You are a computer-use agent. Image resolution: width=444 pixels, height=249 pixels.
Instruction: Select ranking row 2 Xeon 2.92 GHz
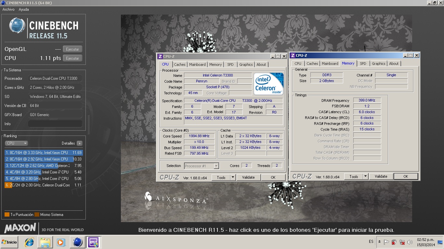pos(44,159)
